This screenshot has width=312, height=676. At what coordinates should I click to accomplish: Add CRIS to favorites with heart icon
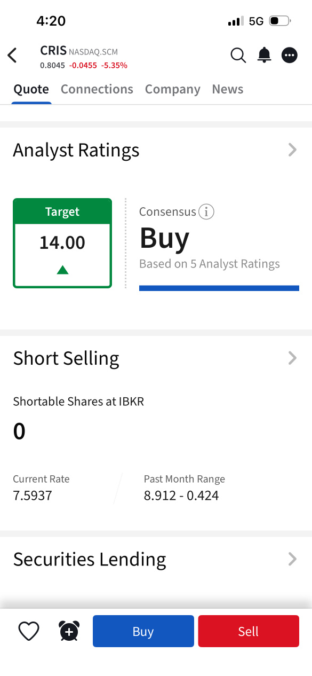pyautogui.click(x=29, y=631)
